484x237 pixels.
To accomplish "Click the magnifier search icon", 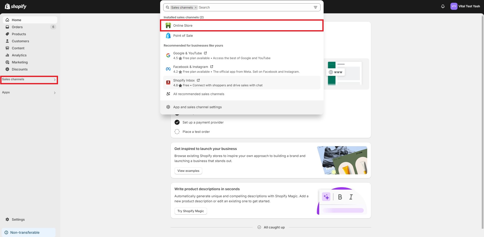I will 167,7.
